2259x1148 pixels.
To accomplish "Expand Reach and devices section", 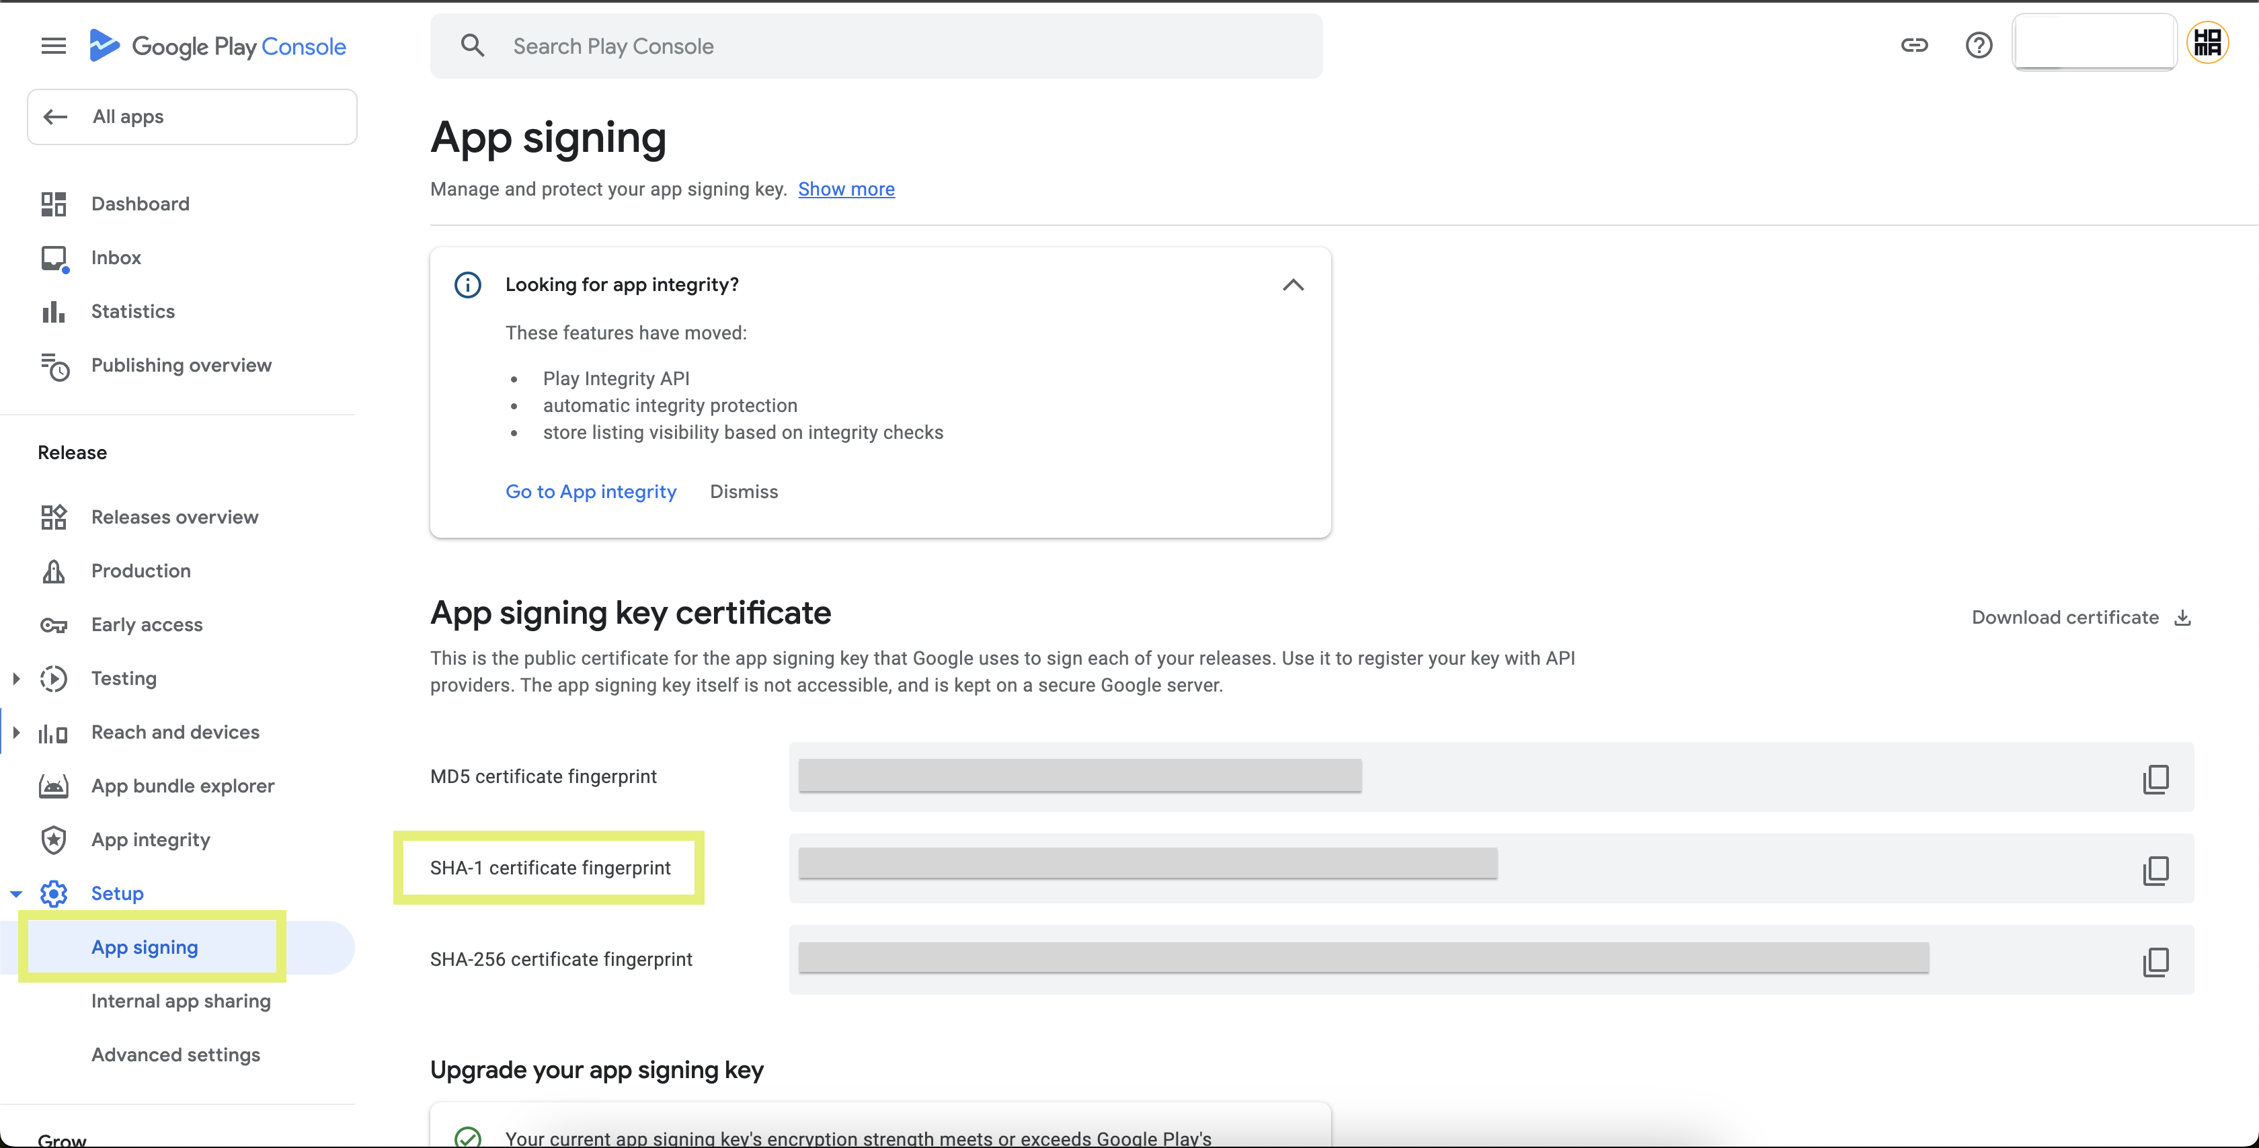I will [x=15, y=733].
